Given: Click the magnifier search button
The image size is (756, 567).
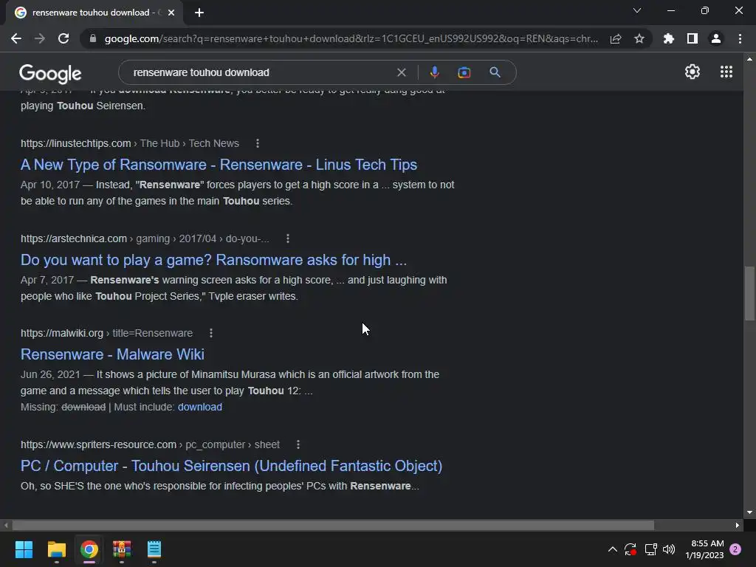Looking at the screenshot, I should [495, 72].
